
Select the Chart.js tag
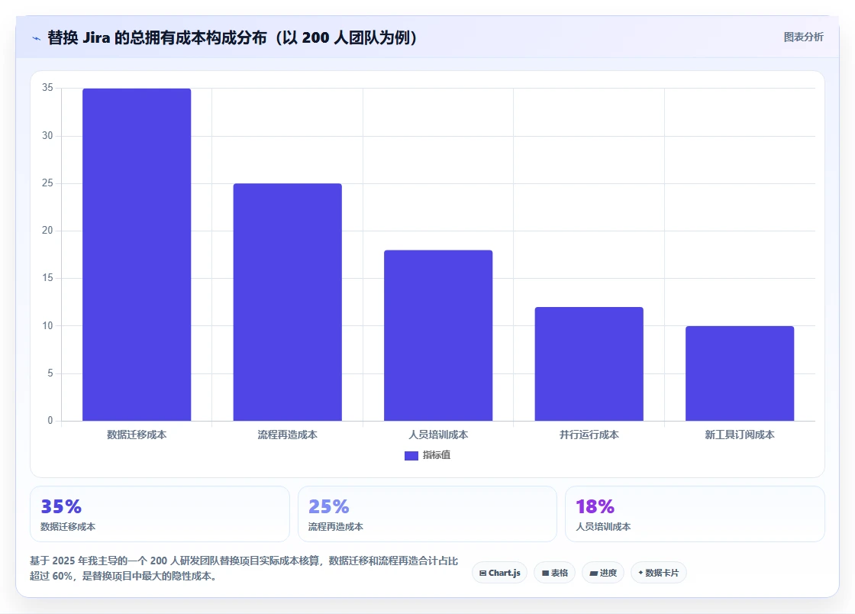coord(499,573)
